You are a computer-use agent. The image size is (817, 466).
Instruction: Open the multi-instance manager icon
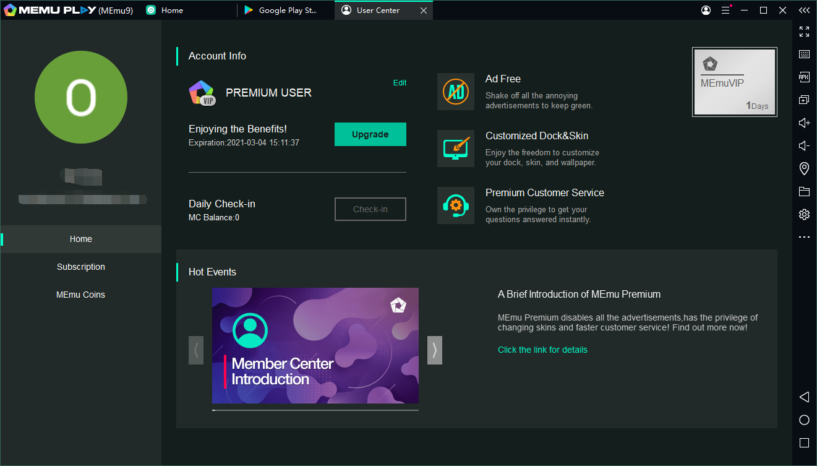click(x=804, y=100)
